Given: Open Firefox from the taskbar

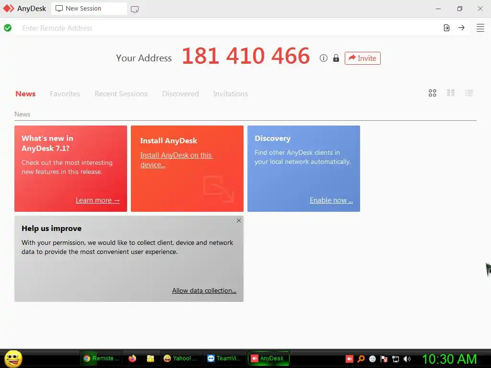Looking at the screenshot, I should [x=132, y=358].
